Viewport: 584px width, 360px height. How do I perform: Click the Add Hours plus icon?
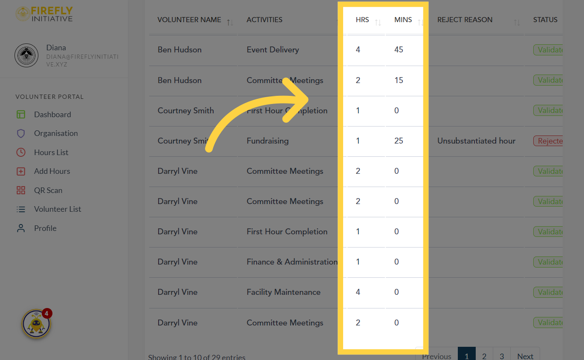point(21,171)
